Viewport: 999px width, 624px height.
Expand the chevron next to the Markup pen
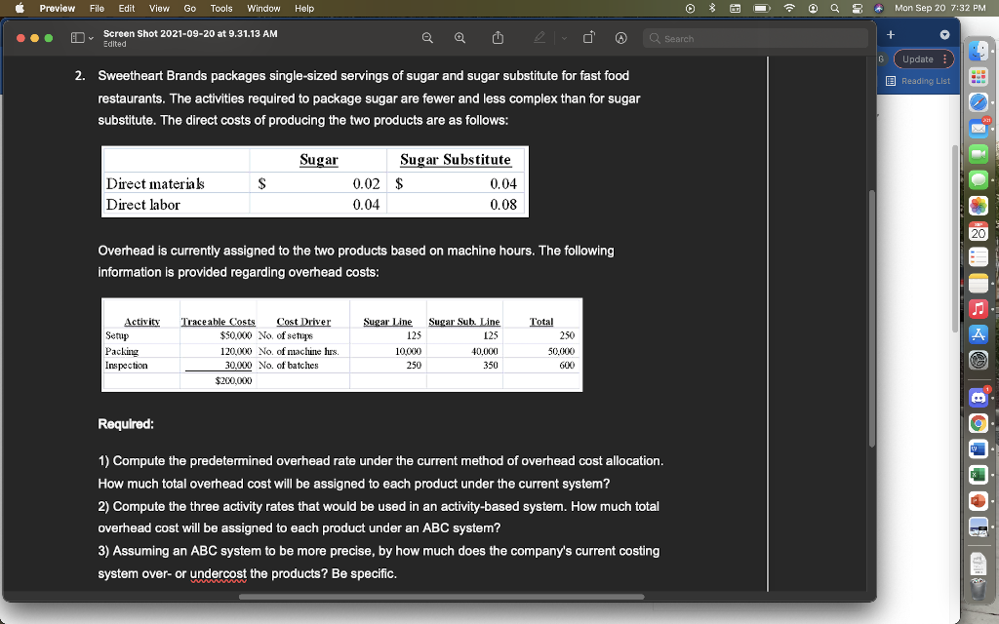click(563, 37)
